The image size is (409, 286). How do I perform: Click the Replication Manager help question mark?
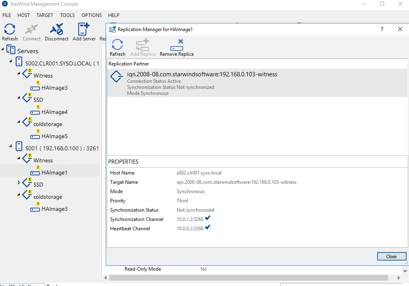click(382, 29)
